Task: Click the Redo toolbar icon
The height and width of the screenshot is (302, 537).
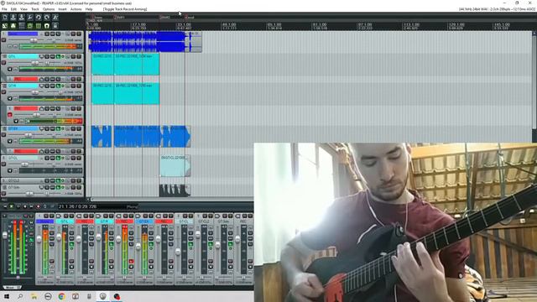Action: tap(47, 17)
